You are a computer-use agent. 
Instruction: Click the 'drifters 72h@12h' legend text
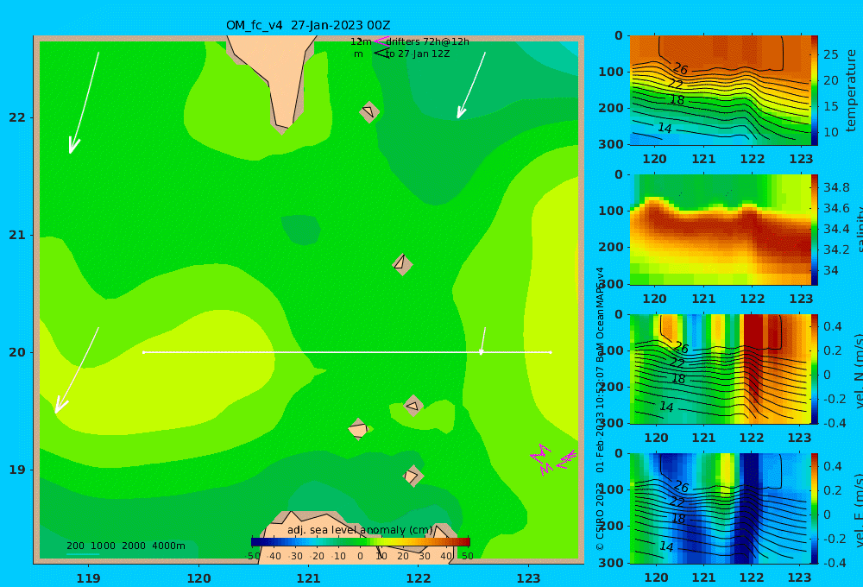[428, 41]
